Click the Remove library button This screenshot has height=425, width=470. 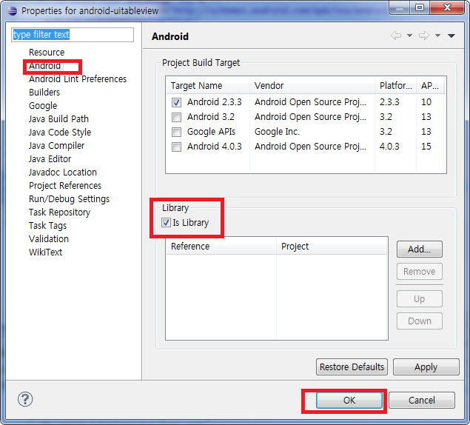(x=420, y=272)
